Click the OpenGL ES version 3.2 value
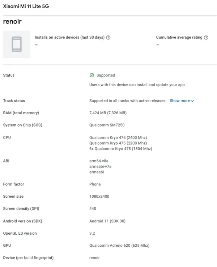 pos(92,233)
